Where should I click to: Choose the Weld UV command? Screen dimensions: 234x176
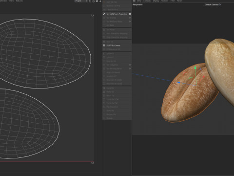[x=110, y=96]
